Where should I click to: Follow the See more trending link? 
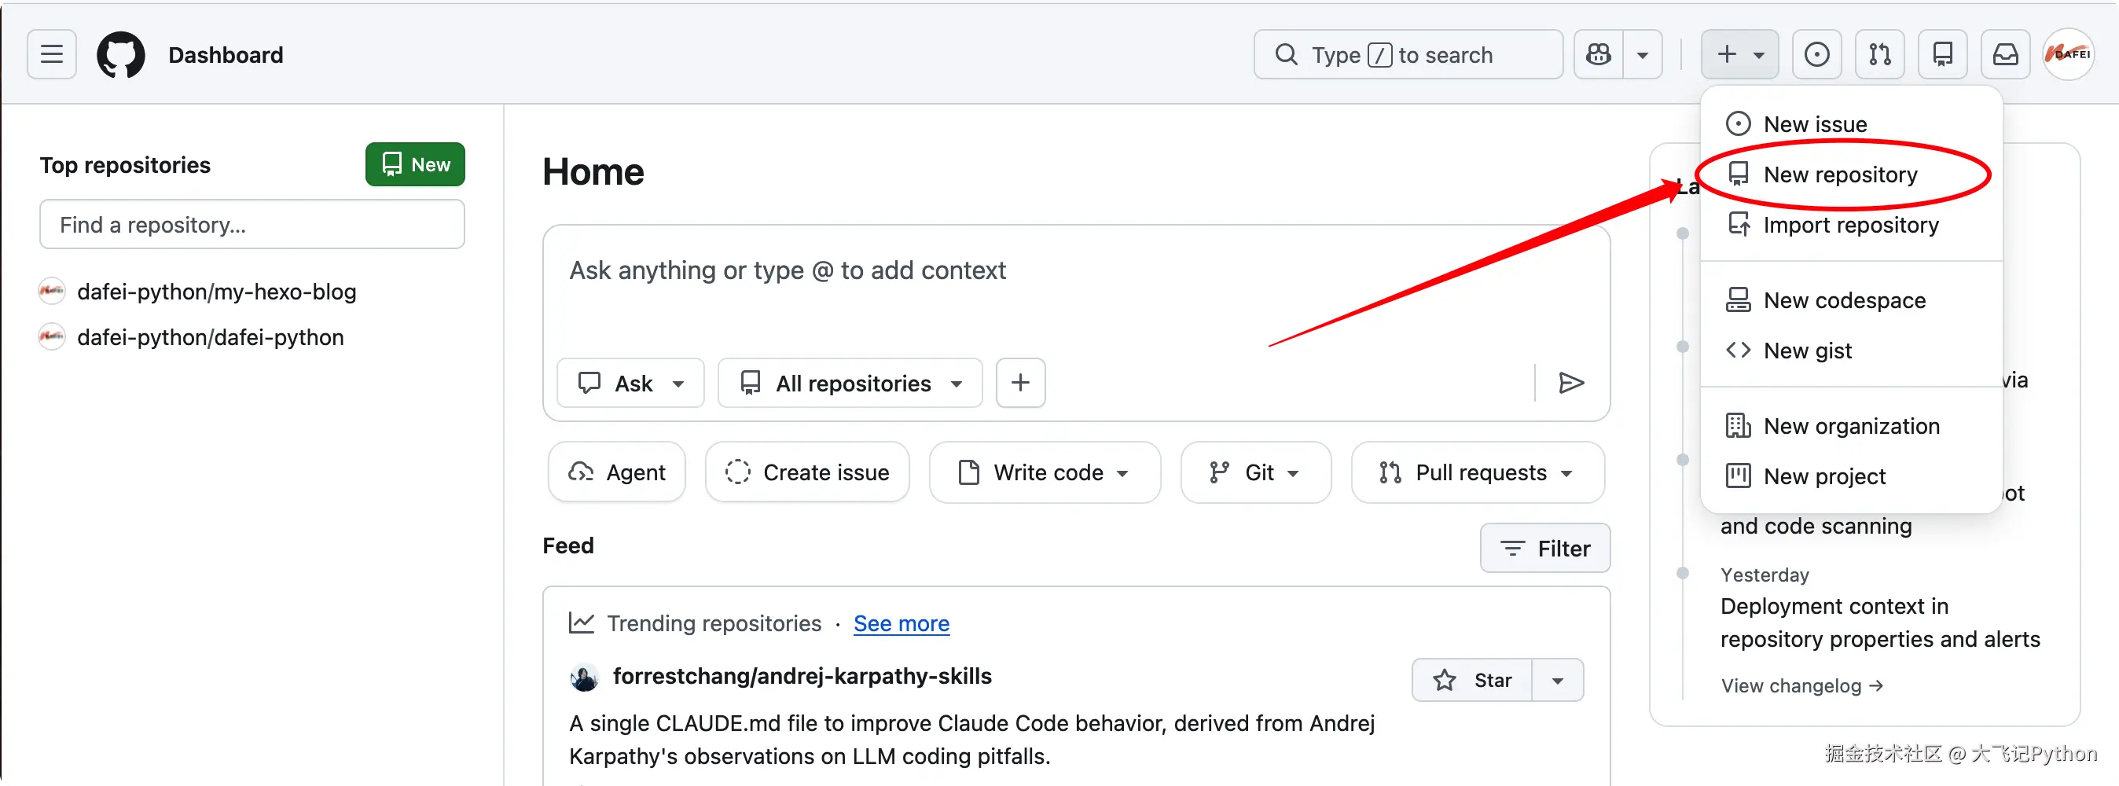[x=901, y=623]
